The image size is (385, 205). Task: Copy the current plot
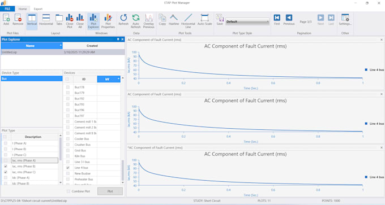(162, 20)
